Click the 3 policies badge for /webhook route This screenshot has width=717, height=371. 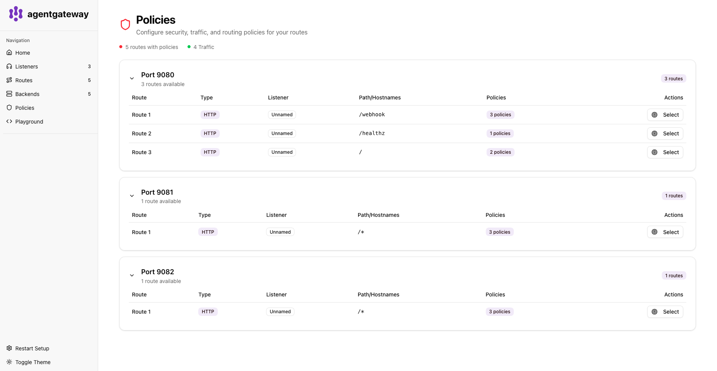tap(500, 114)
